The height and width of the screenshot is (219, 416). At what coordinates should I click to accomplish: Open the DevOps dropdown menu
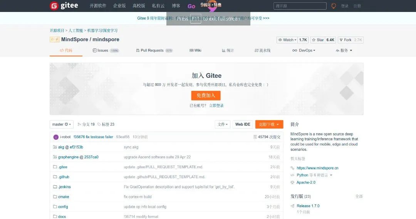307,50
